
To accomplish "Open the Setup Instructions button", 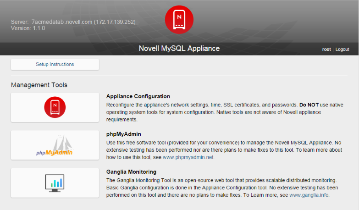I will click(55, 64).
